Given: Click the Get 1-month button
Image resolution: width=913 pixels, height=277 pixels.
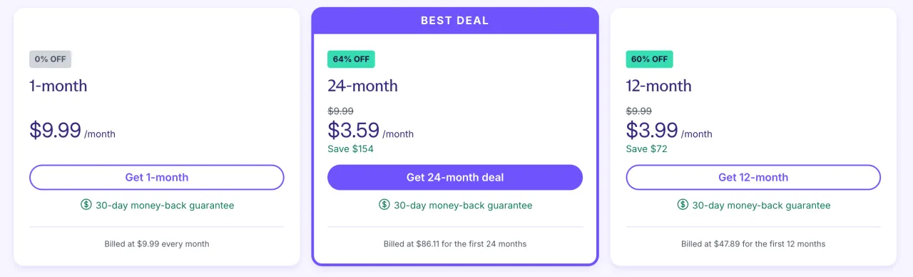Looking at the screenshot, I should [x=157, y=177].
